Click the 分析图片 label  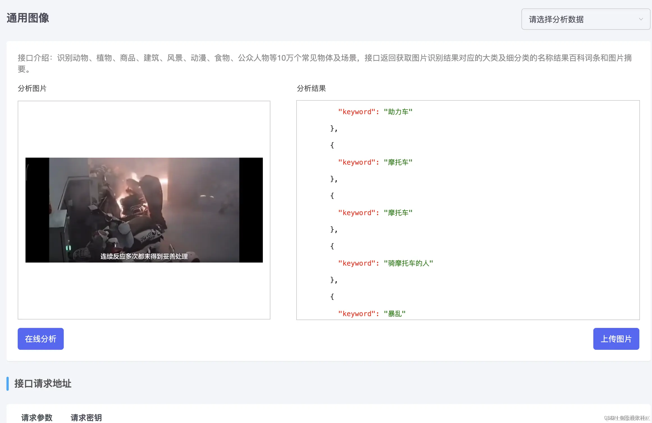(32, 88)
